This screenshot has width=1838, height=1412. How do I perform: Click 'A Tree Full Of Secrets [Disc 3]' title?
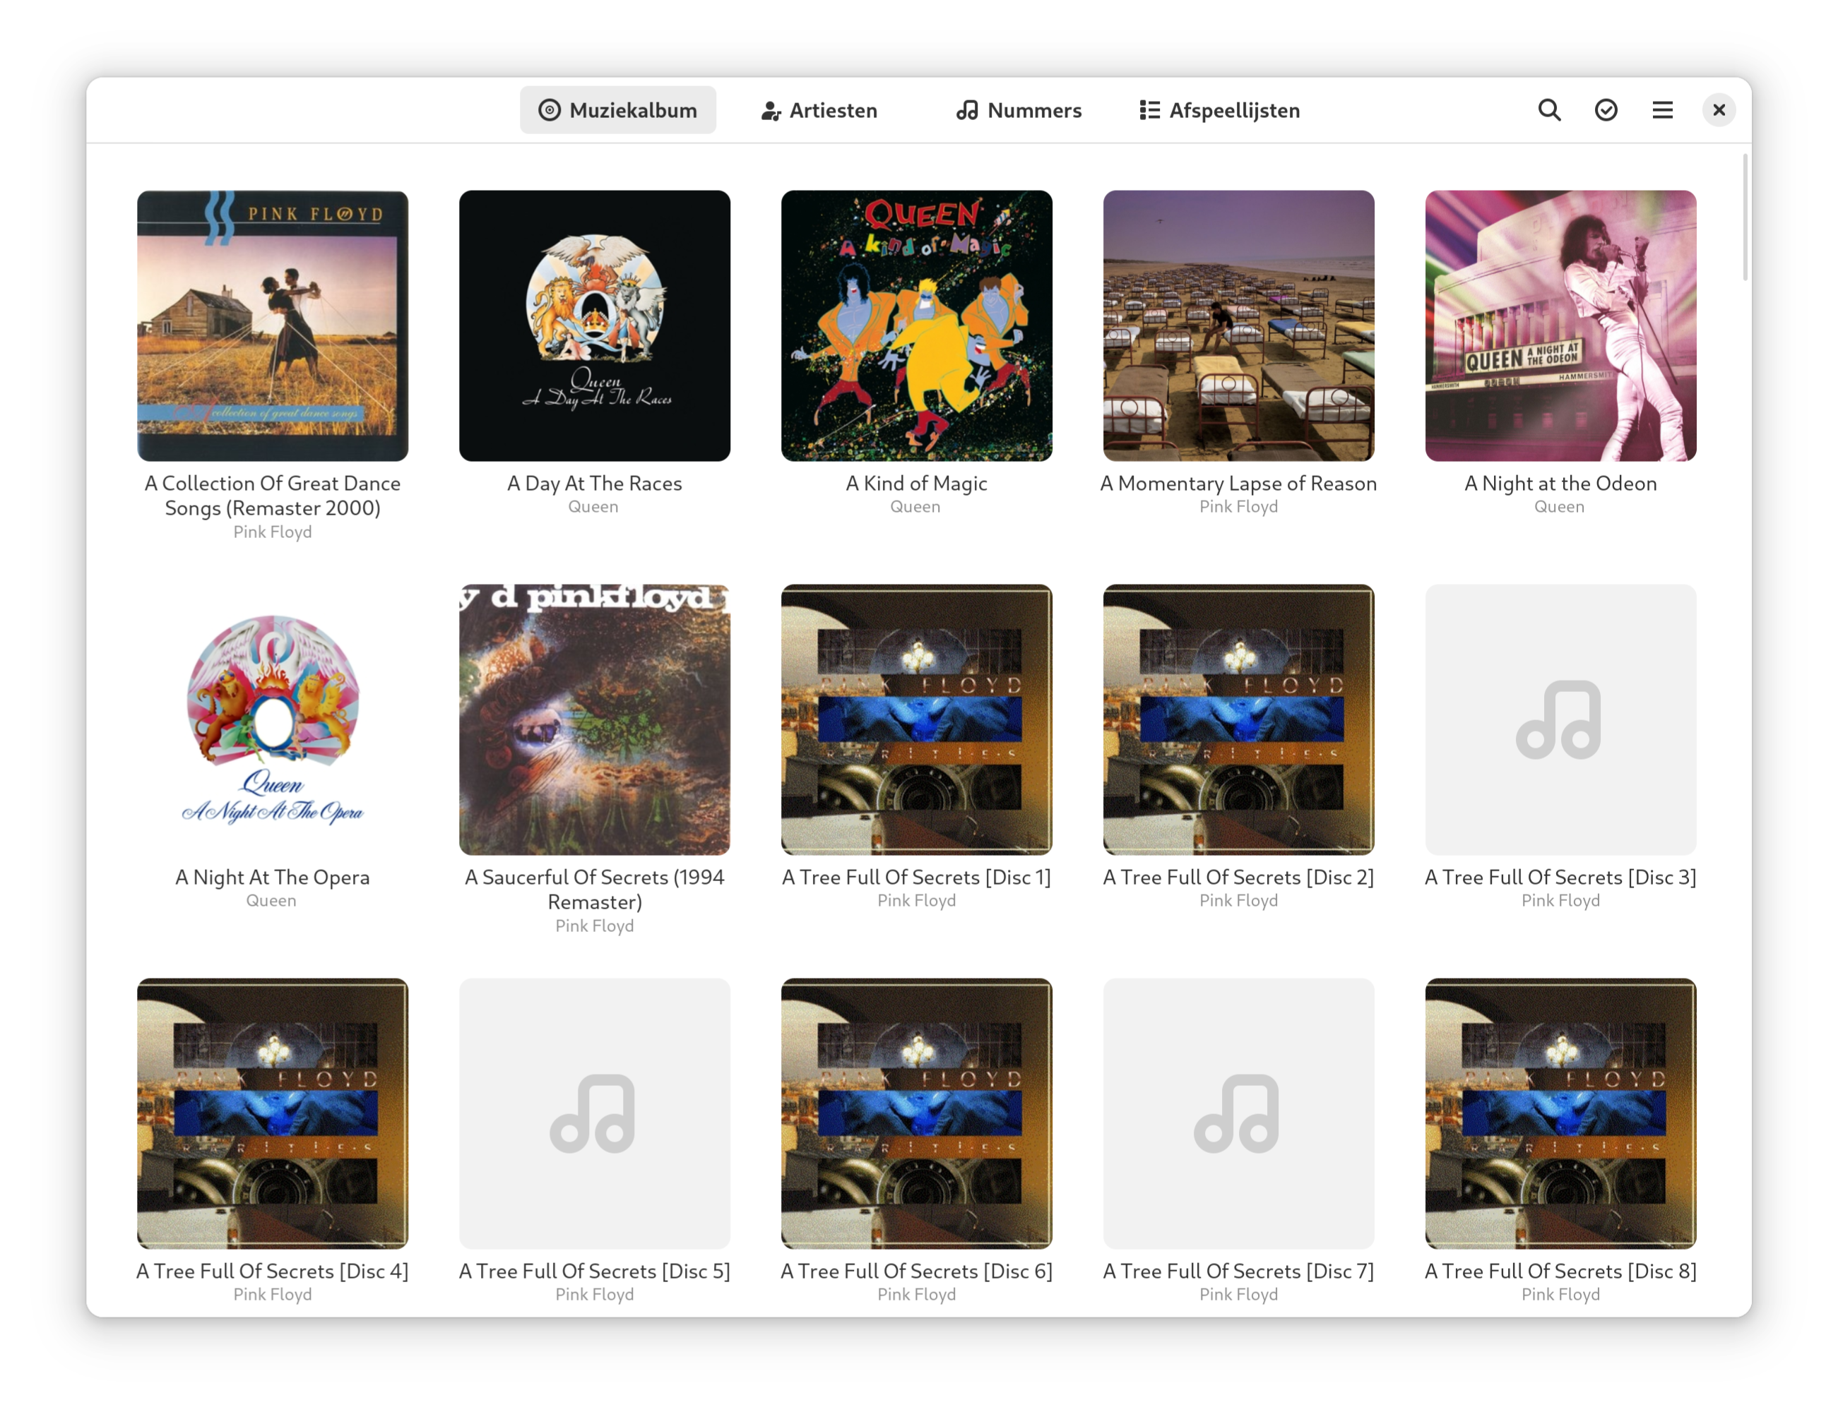(x=1560, y=877)
